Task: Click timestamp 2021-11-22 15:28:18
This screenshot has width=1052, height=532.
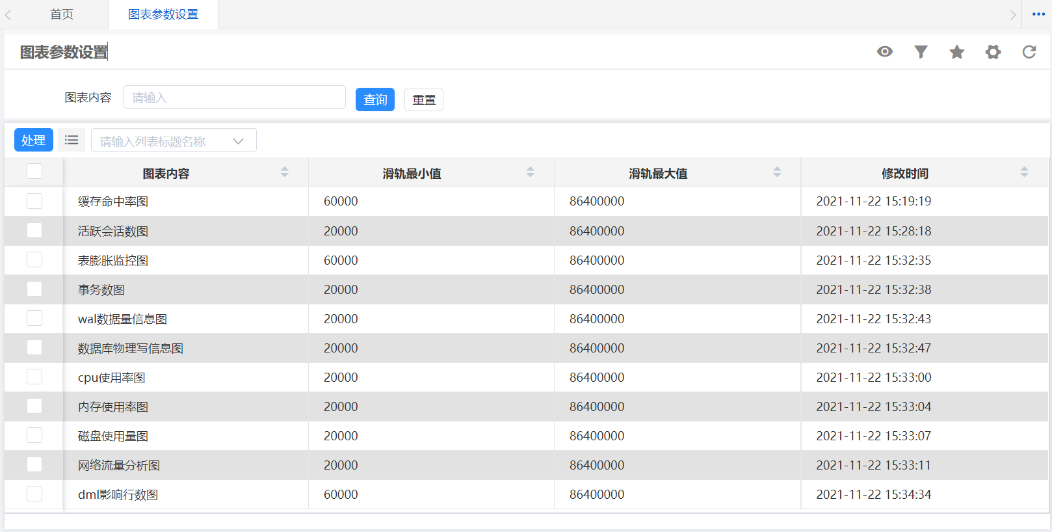Action: pyautogui.click(x=874, y=231)
